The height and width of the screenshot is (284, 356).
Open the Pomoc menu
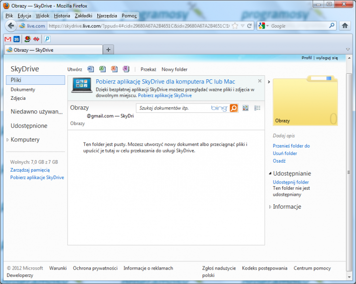[x=129, y=16]
